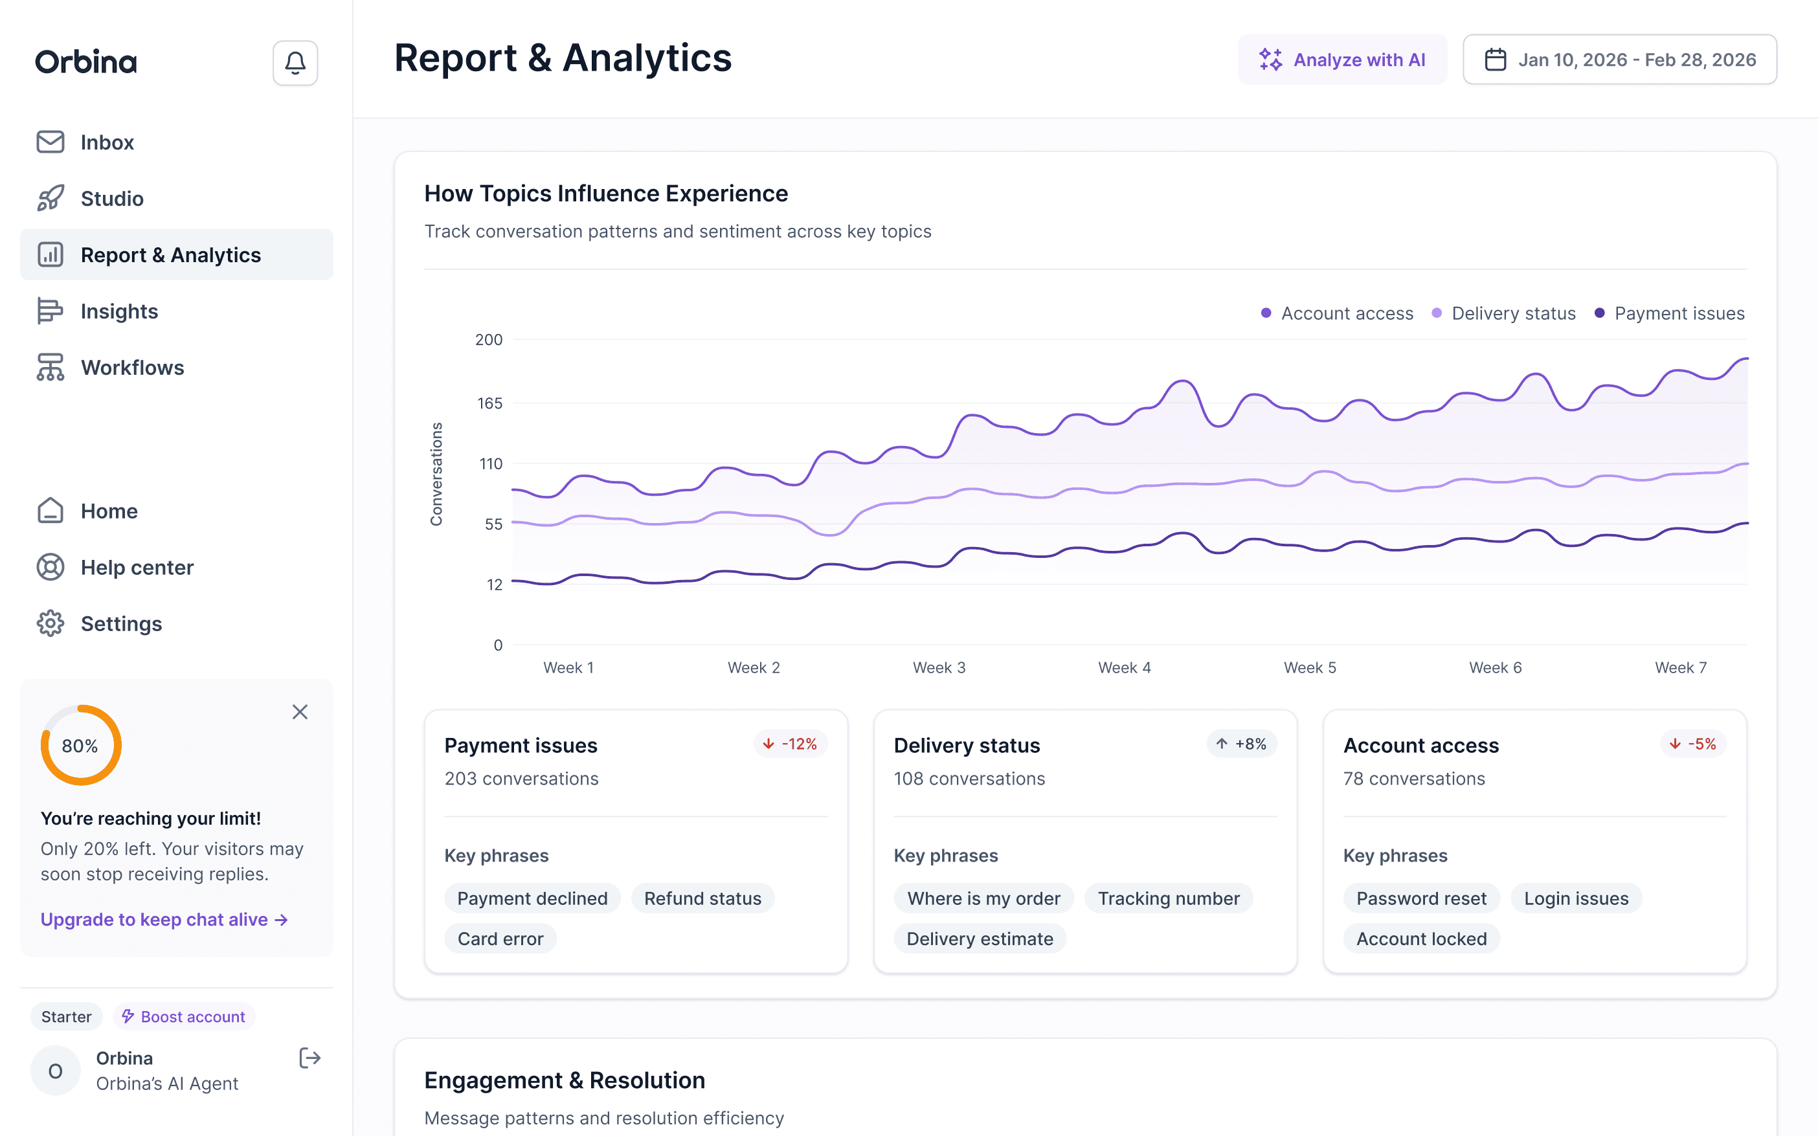Toggle Account access legend series
The width and height of the screenshot is (1818, 1136).
[1337, 313]
